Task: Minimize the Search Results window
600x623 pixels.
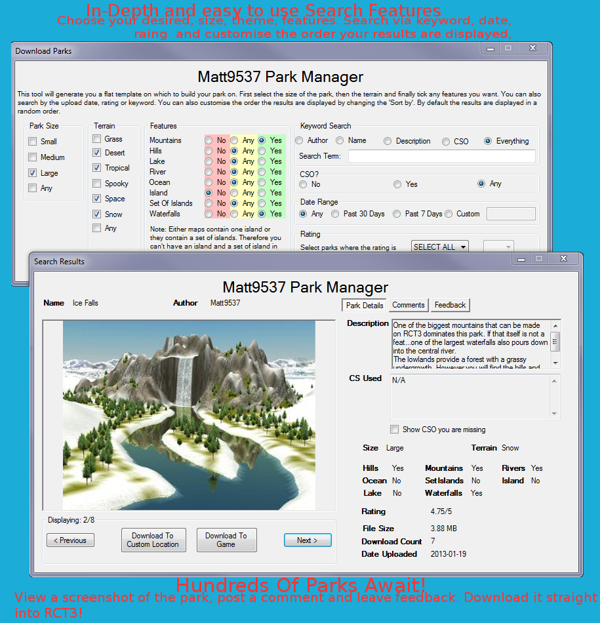Action: tap(521, 258)
